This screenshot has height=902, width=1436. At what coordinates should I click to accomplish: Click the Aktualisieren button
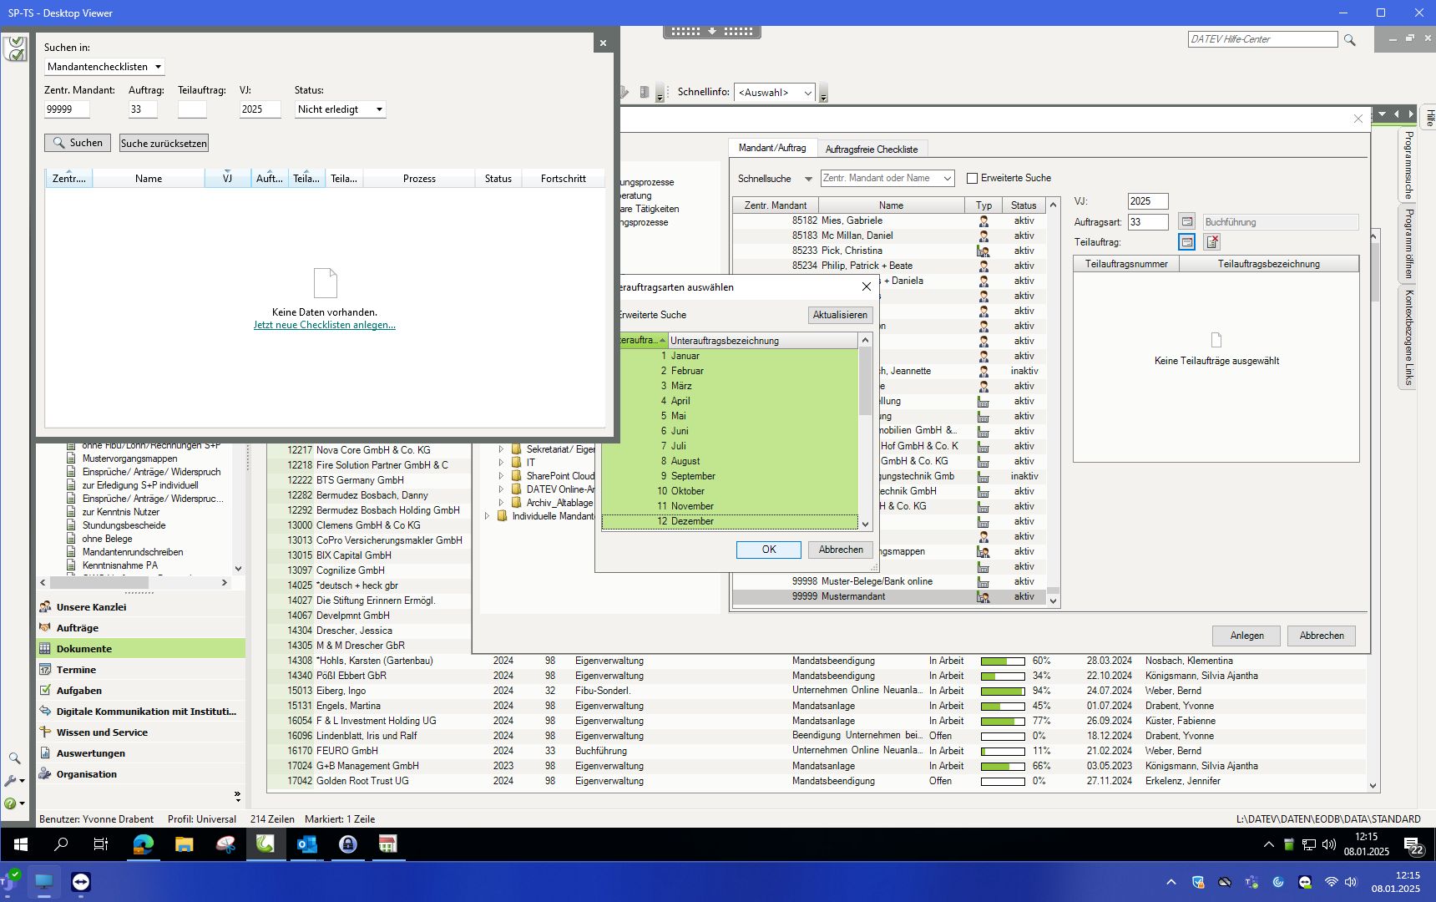[x=840, y=315]
